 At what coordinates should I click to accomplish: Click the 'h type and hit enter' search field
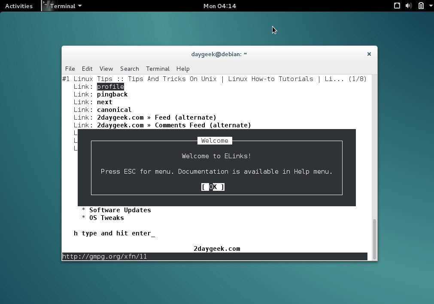coord(114,233)
